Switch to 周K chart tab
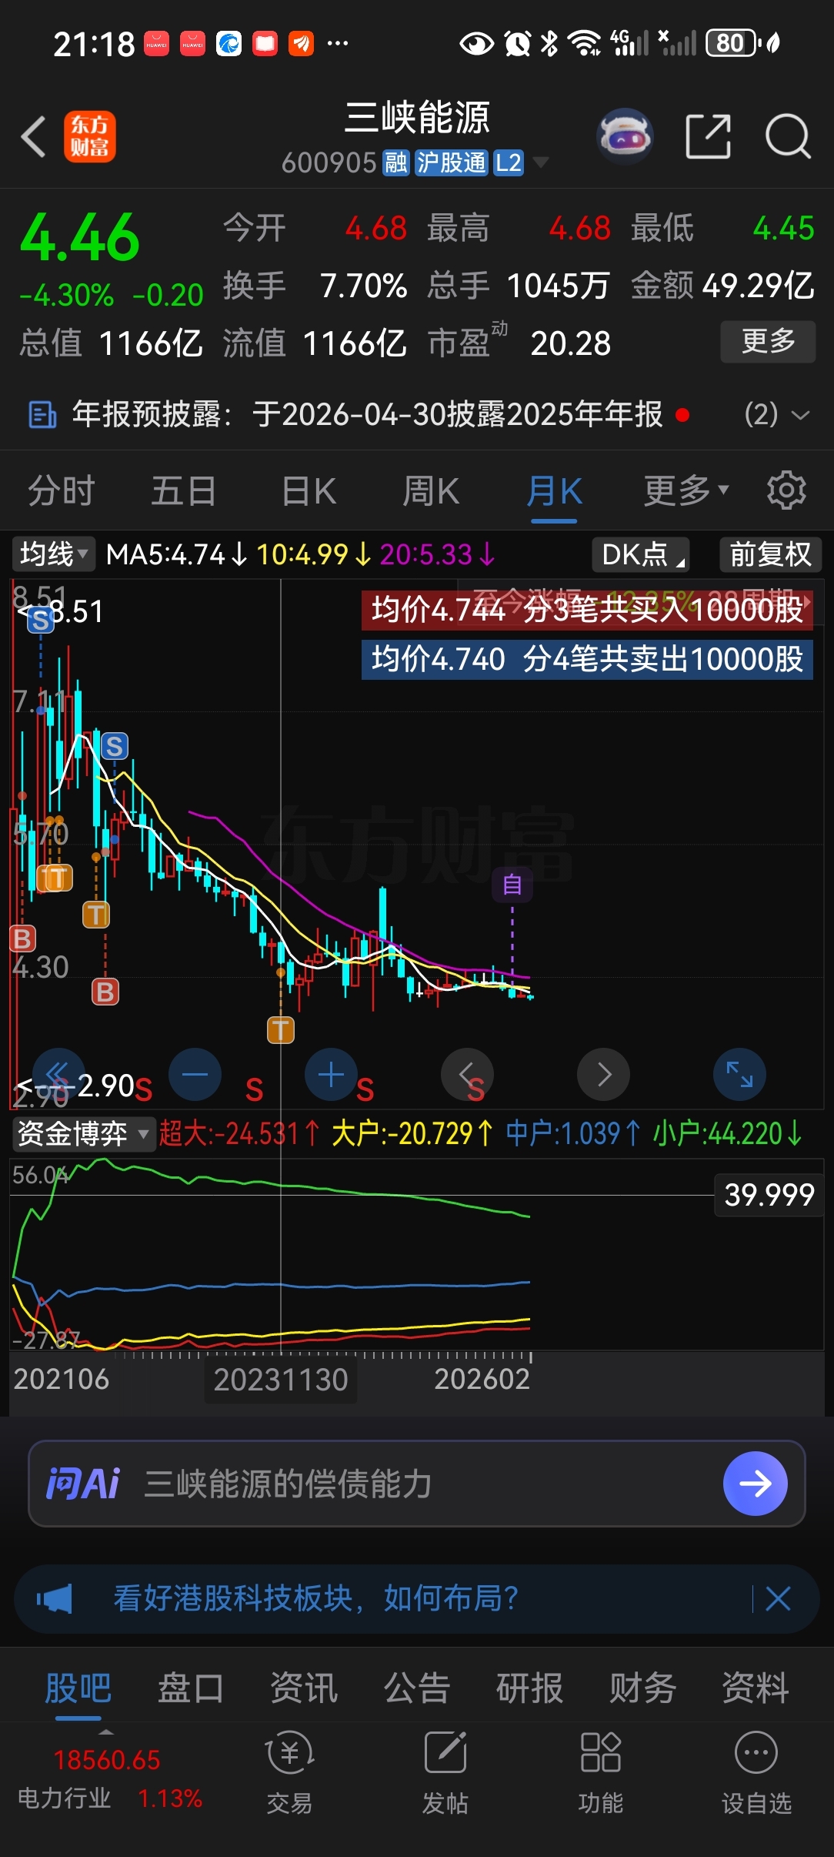 tap(431, 490)
